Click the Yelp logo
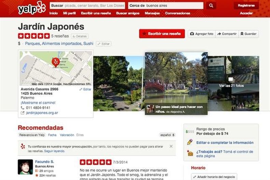Screen dimensions: 270x180 pyautogui.click(x=32, y=8)
